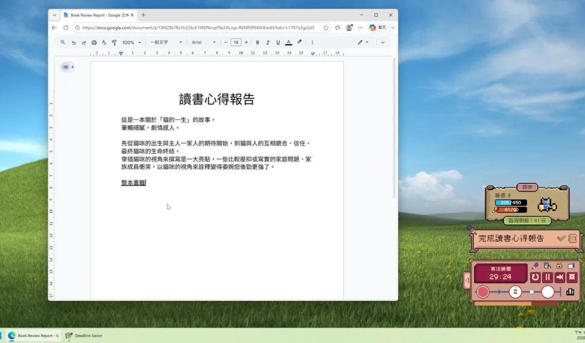The image size is (585, 343).
Task: Open Book Review Report from the taskbar
Action: point(34,336)
